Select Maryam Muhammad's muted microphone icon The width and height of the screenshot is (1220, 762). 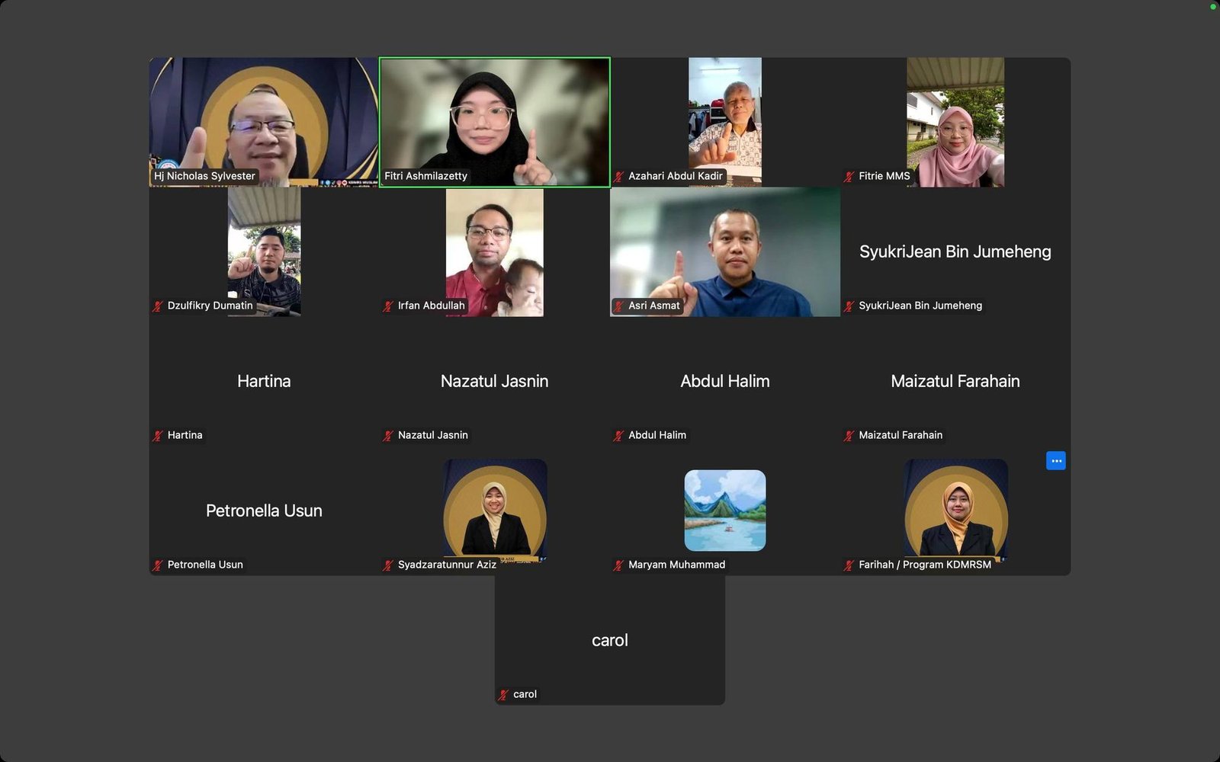(619, 565)
